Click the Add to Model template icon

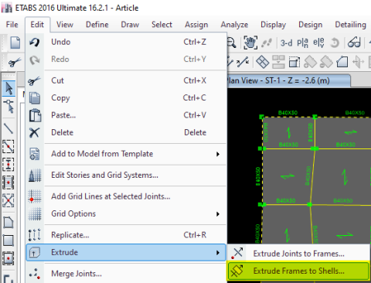35,154
